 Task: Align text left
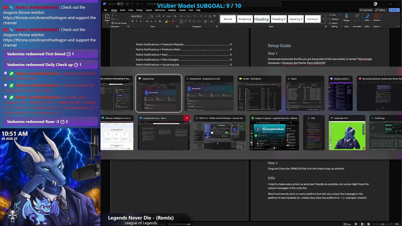point(181,21)
